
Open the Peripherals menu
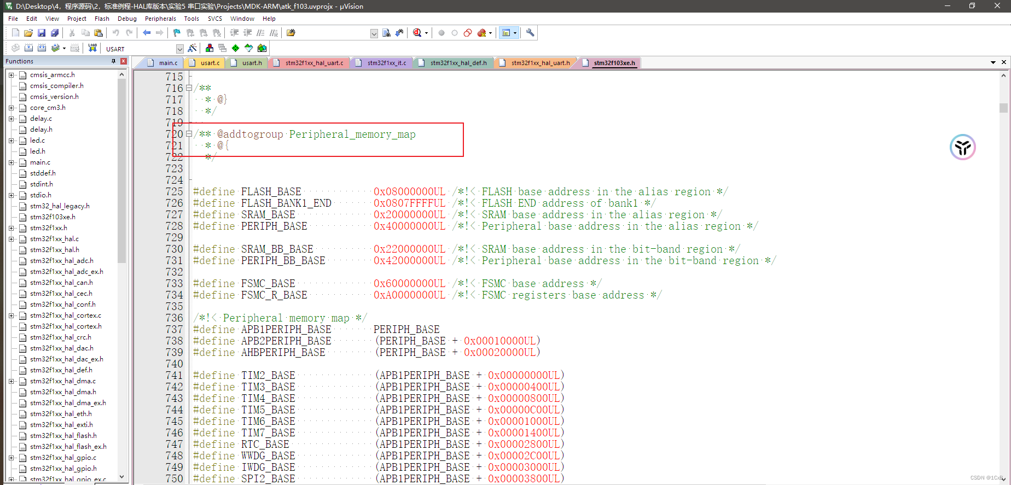point(160,19)
